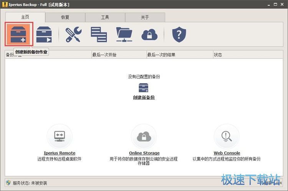
Task: Click the Web Console magnifier icon
Action: click(x=227, y=136)
